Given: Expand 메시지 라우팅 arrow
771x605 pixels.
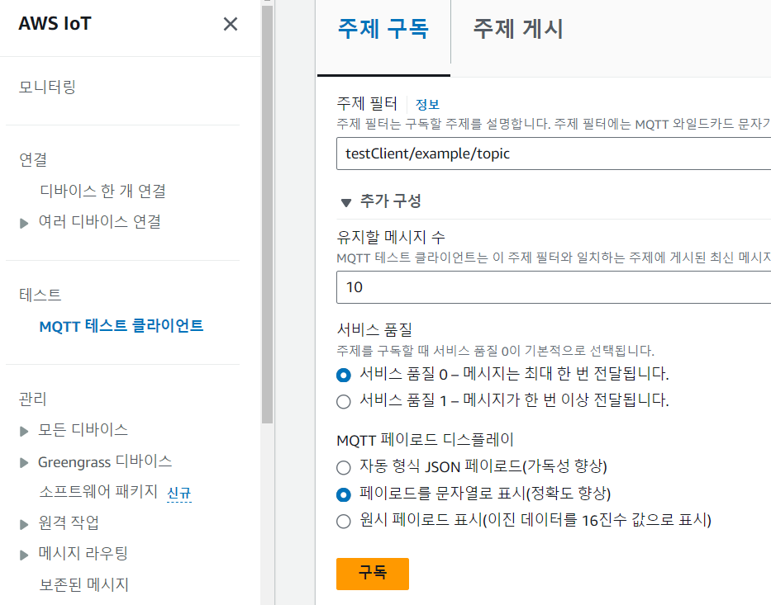Looking at the screenshot, I should coord(24,555).
